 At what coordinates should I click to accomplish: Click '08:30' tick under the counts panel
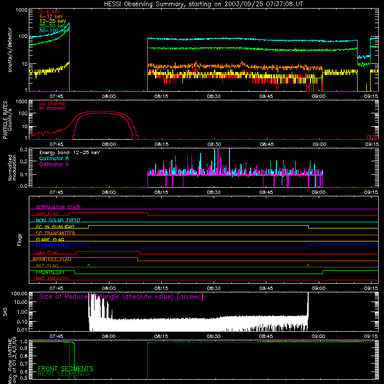(x=214, y=96)
